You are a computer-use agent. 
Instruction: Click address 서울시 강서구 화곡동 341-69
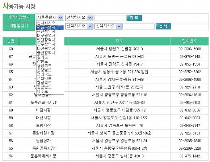(x=119, y=79)
